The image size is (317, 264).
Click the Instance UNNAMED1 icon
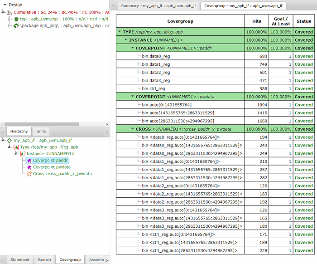click(x=23, y=154)
